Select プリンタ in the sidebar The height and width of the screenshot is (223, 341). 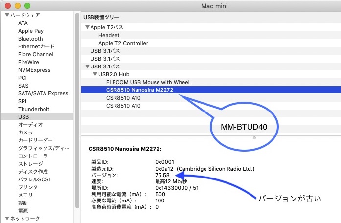pos(28,187)
